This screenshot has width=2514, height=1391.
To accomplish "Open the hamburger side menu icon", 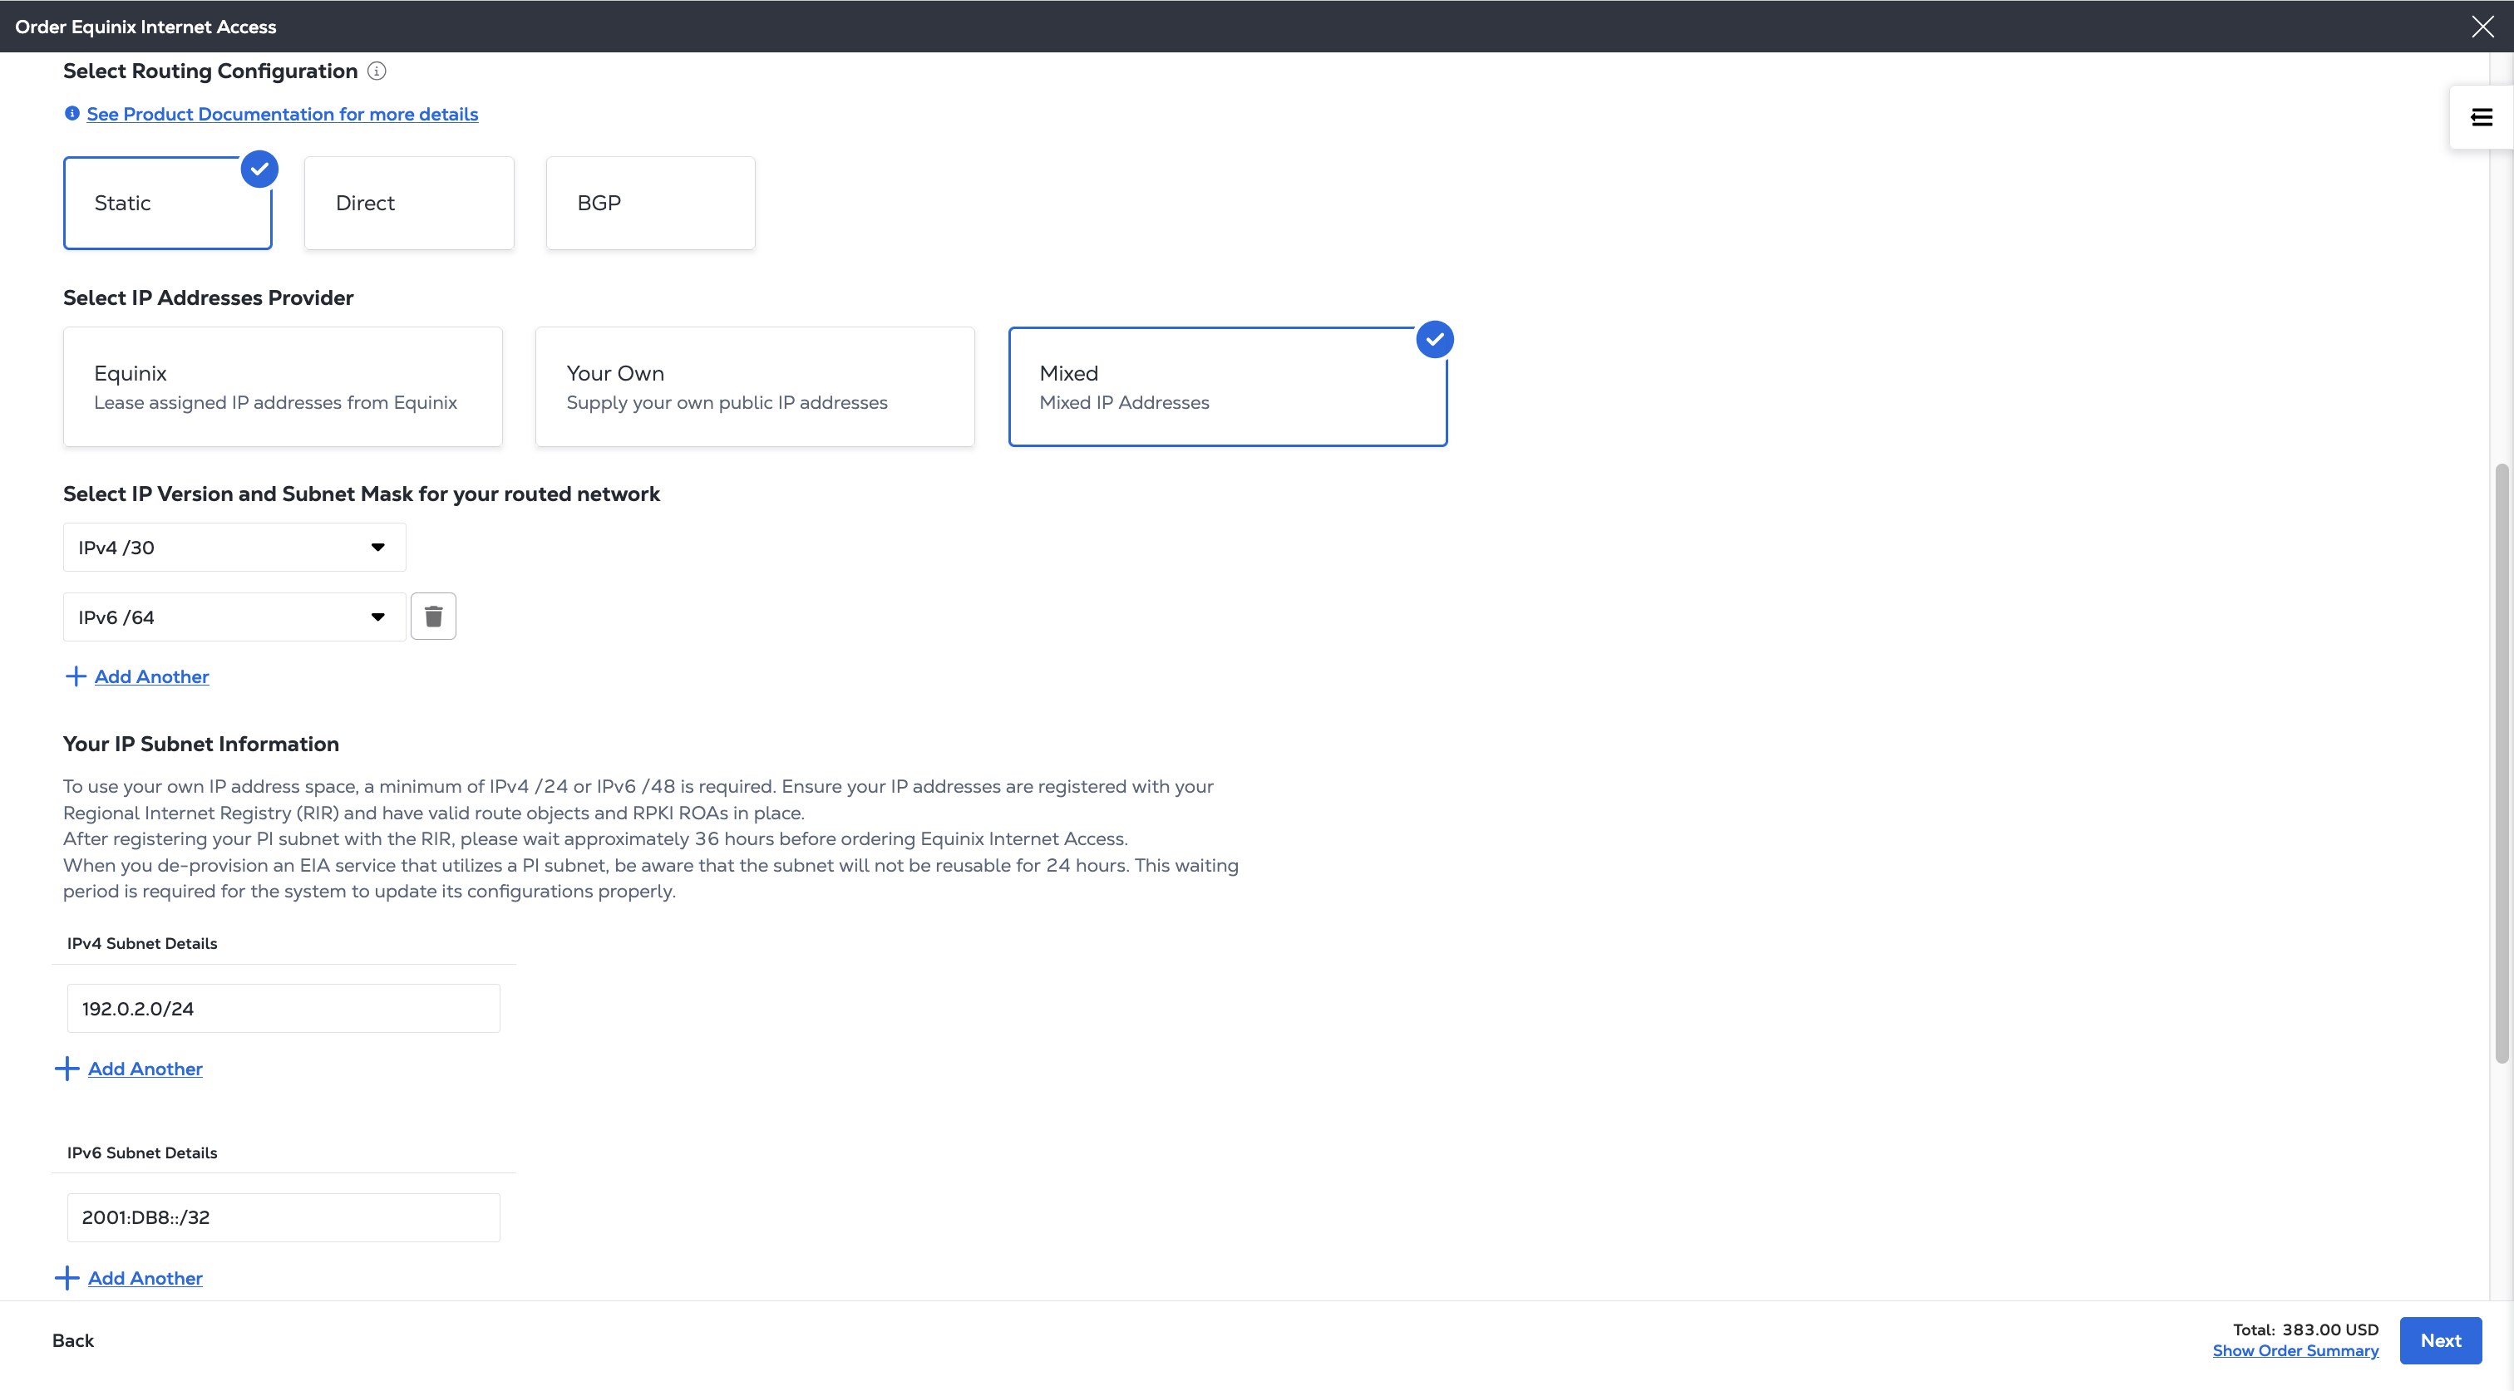I will (2481, 118).
